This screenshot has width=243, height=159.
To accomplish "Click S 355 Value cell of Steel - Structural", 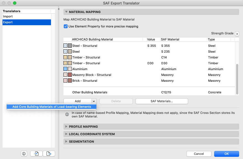I will coord(152,46).
